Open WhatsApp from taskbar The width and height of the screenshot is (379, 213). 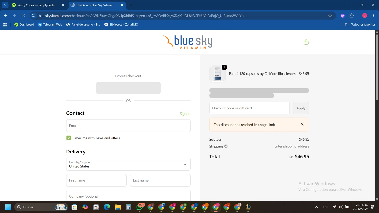[140, 207]
